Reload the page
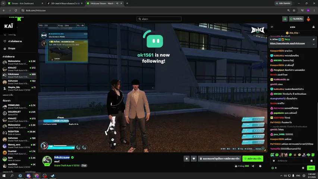318x179 pixels. pyautogui.click(x=16, y=10)
